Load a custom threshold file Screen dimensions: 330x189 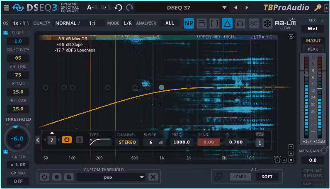(69, 177)
